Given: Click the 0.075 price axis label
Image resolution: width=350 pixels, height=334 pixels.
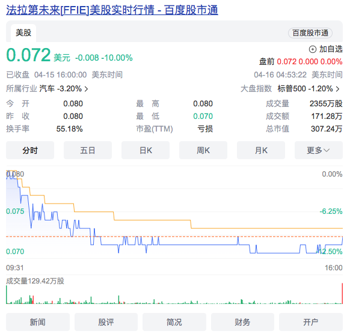Looking at the screenshot, I should pos(15,211).
